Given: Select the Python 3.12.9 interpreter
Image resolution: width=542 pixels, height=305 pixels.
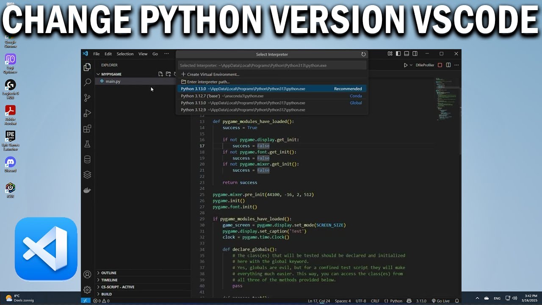Looking at the screenshot, I should click(x=271, y=110).
